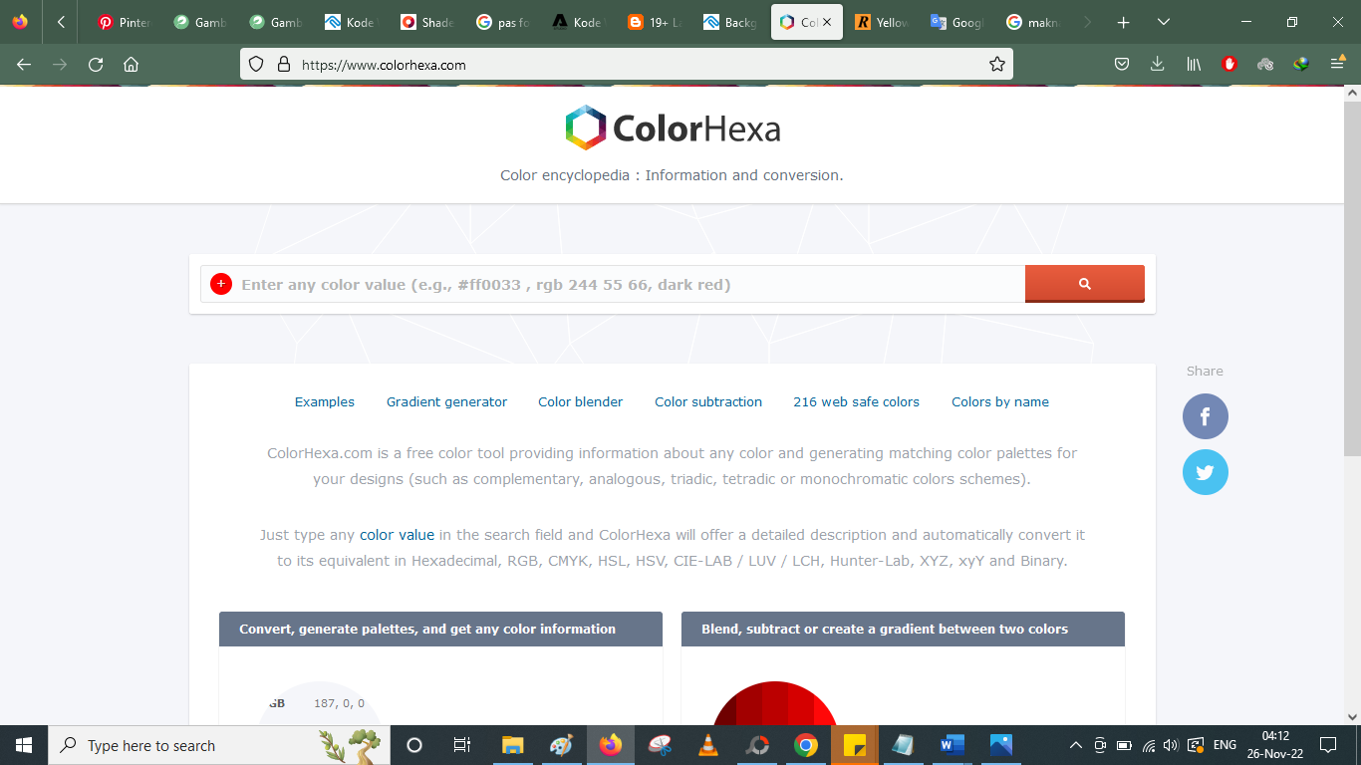The height and width of the screenshot is (765, 1361).
Task: Open the Snipping Tool from taskbar
Action: (x=660, y=745)
